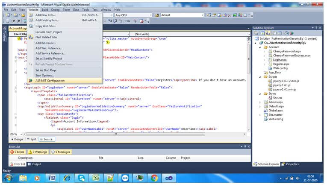Open Internet Explorer from taskbar
The image size is (327, 187).
pyautogui.click(x=67, y=178)
